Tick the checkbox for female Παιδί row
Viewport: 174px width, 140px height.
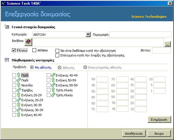point(14,75)
